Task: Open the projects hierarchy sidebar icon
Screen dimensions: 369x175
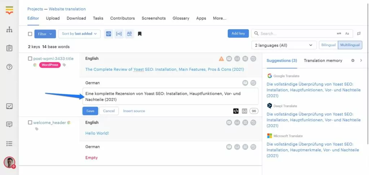Action: 9,30
